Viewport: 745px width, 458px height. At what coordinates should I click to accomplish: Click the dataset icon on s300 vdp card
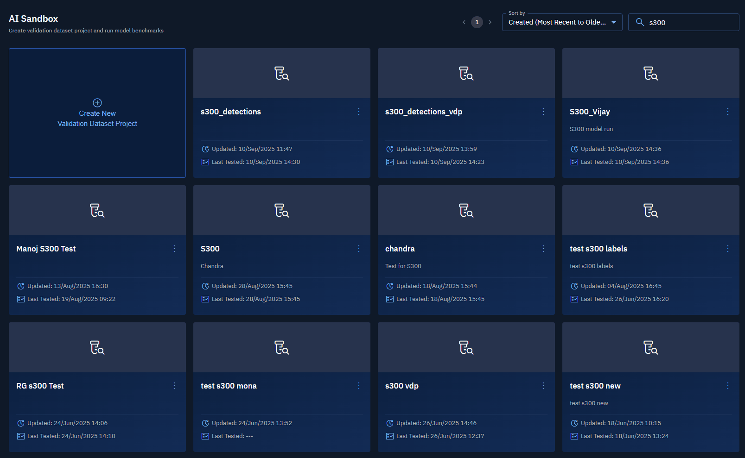click(466, 348)
